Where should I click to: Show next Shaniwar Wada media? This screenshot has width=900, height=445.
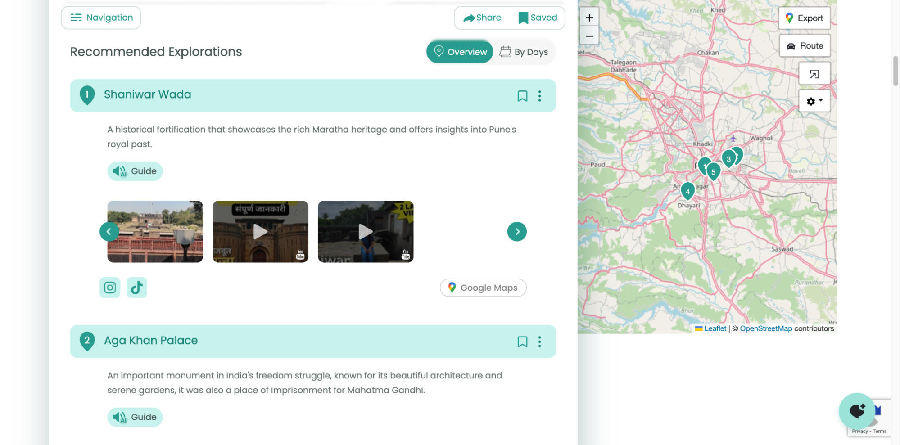[x=517, y=232]
